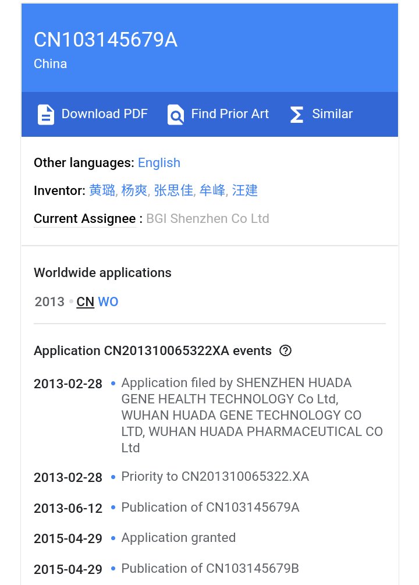Click Publication of CN103145679B event
The height and width of the screenshot is (585, 419).
210,568
